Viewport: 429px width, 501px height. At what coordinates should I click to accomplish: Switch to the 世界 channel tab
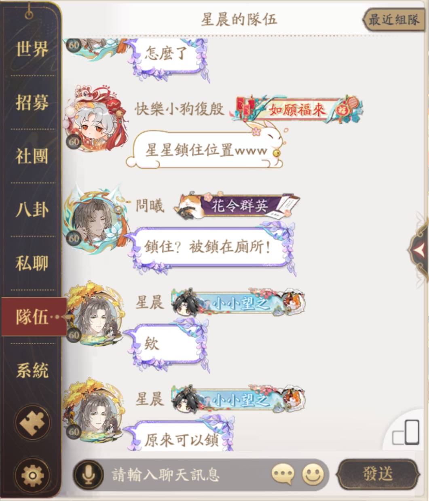click(32, 48)
